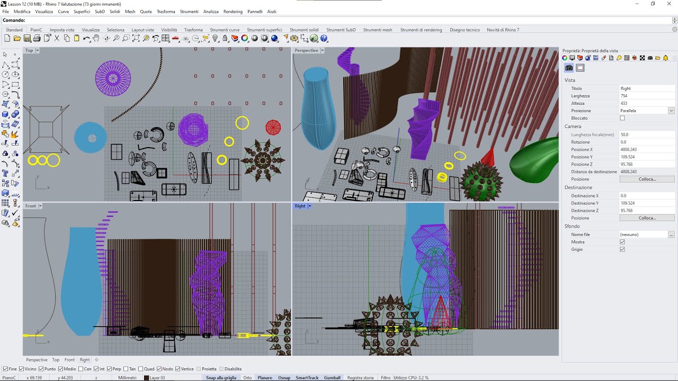
Task: Click Colloca button under Destinazione
Action: click(x=647, y=218)
